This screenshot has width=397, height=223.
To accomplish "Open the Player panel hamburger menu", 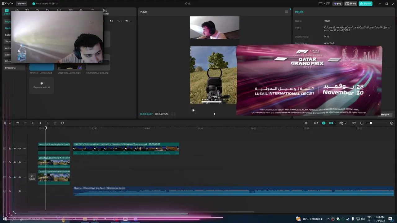I will click(287, 12).
